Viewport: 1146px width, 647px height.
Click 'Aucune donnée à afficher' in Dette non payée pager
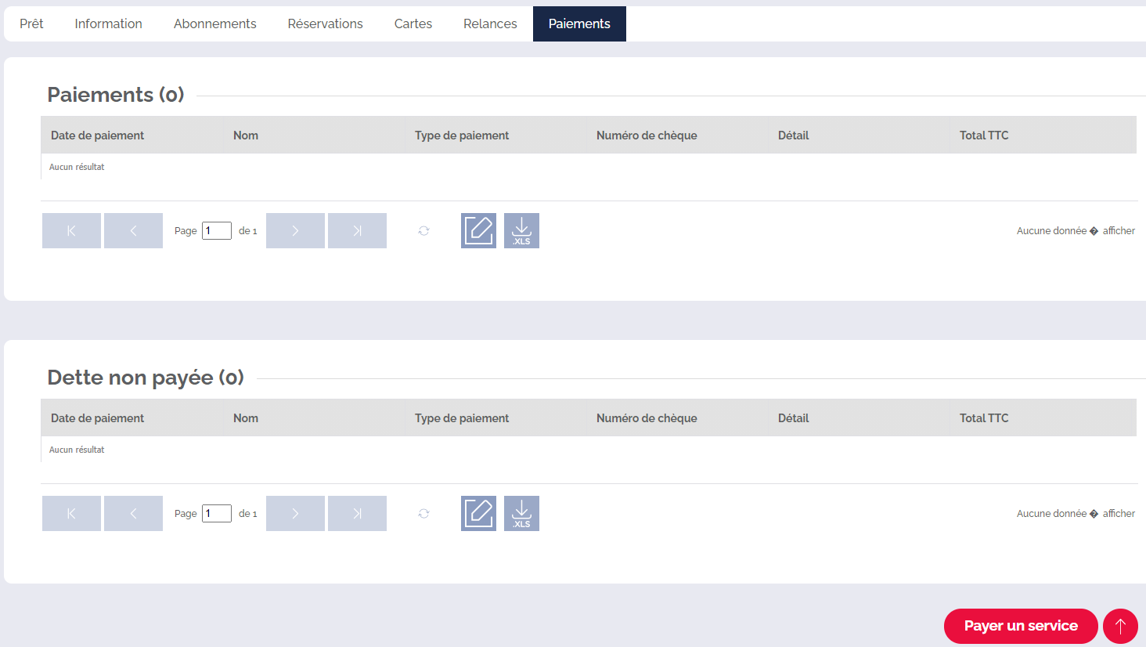coord(1076,513)
